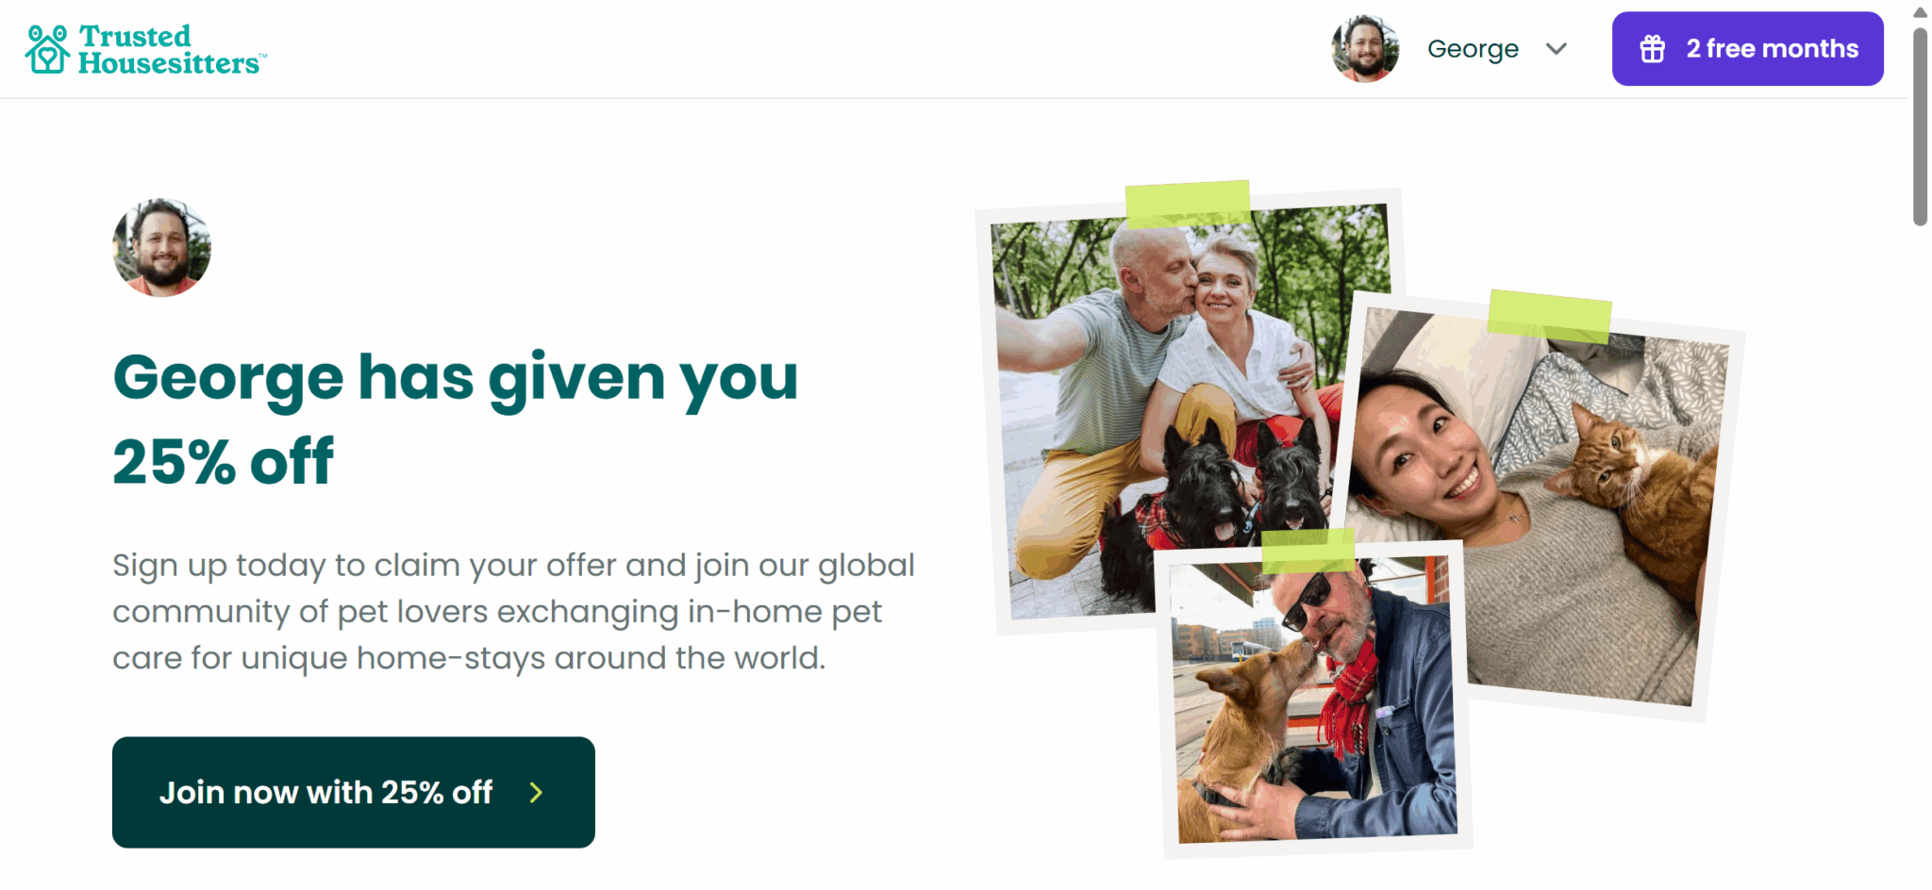This screenshot has height=890, width=1932.
Task: Click green tape on the couple photo
Action: tap(1188, 204)
